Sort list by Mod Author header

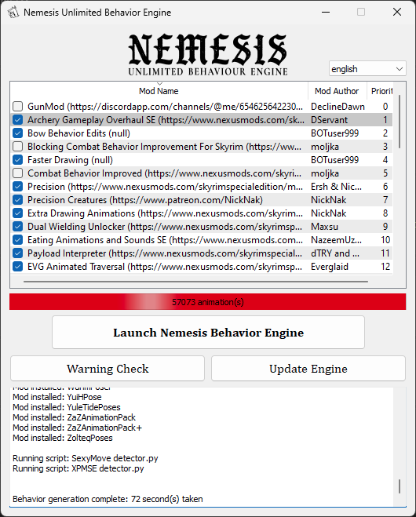pyautogui.click(x=337, y=91)
